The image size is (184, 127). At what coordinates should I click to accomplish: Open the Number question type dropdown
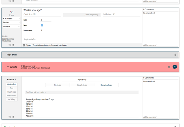coord(11,27)
